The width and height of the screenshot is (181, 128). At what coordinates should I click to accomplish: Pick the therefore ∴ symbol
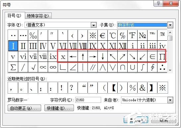click(x=162, y=67)
